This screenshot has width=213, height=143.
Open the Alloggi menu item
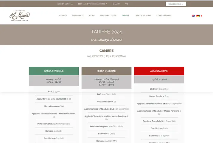tap(63, 15)
